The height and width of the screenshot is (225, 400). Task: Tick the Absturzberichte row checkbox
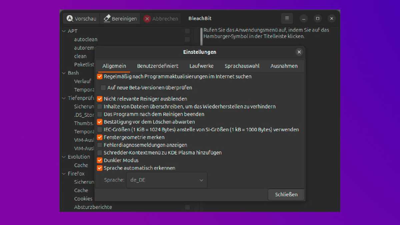pos(187,207)
